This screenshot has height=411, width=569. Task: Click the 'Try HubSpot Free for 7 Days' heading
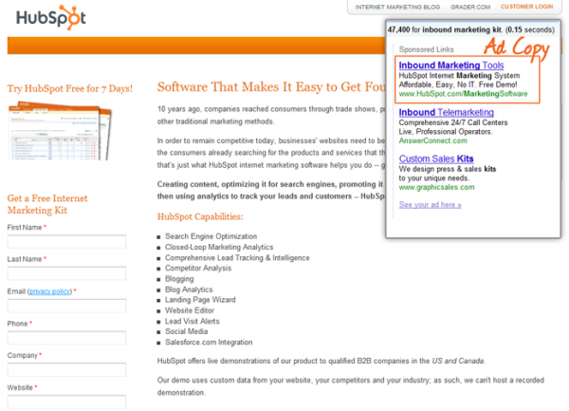(69, 88)
